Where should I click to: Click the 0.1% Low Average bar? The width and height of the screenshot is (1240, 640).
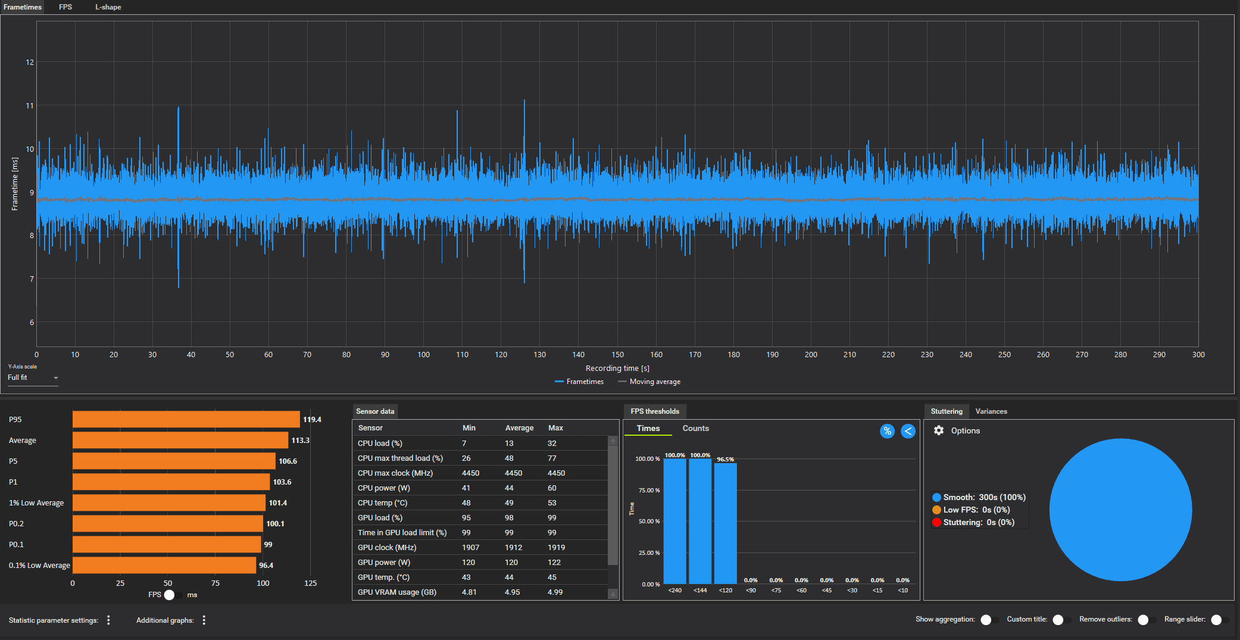164,565
